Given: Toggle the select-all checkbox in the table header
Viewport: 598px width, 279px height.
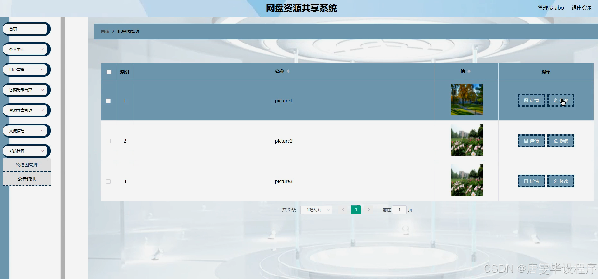Looking at the screenshot, I should click(109, 72).
